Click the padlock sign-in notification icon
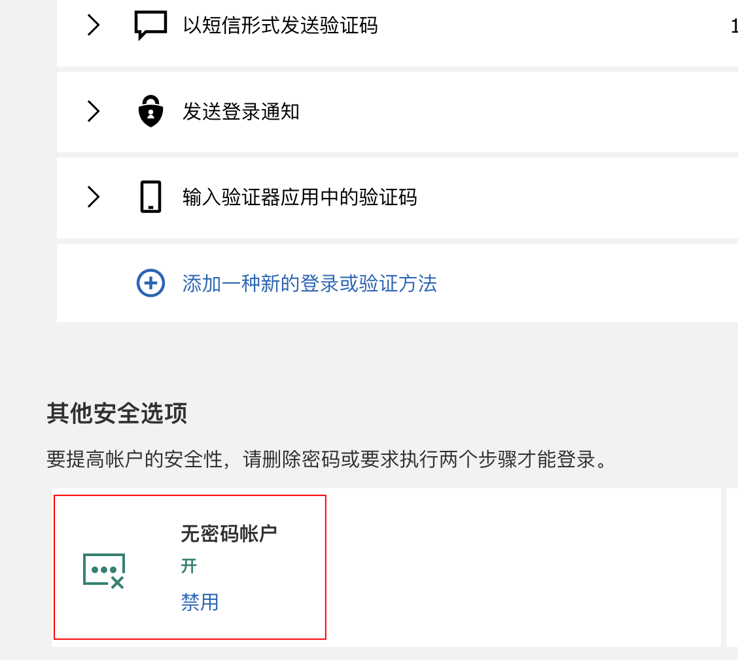The image size is (738, 660). pos(150,111)
